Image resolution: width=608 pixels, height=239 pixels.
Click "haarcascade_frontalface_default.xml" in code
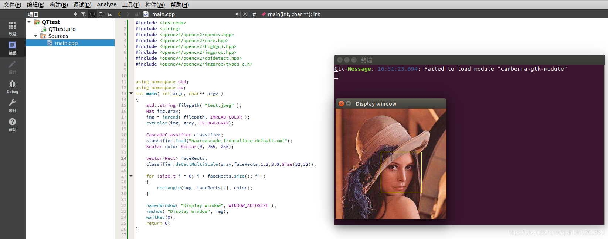238,141
